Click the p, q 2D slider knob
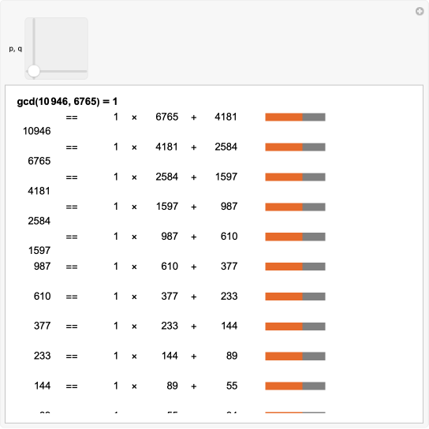The width and height of the screenshot is (429, 429). [34, 71]
